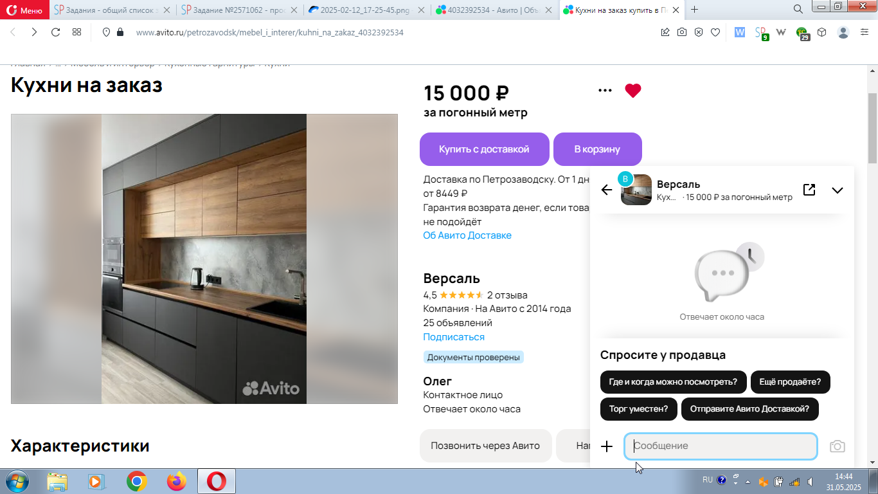Image resolution: width=878 pixels, height=494 pixels.
Task: Go back to the previous page
Action: tap(13, 32)
